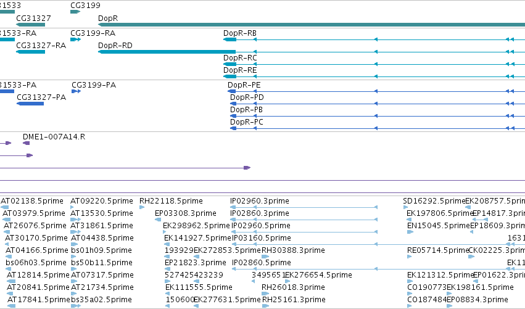
Task: Click the bs01h09.5prime EST label
Action: (101, 250)
